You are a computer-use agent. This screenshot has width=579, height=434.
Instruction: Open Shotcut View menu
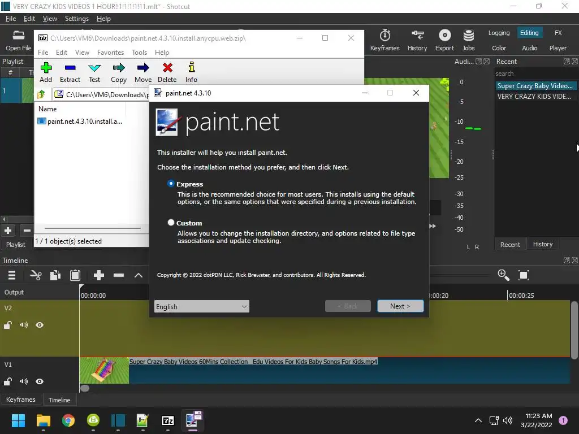[50, 19]
